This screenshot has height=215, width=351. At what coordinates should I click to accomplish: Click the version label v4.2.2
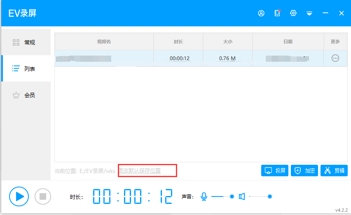pyautogui.click(x=342, y=210)
